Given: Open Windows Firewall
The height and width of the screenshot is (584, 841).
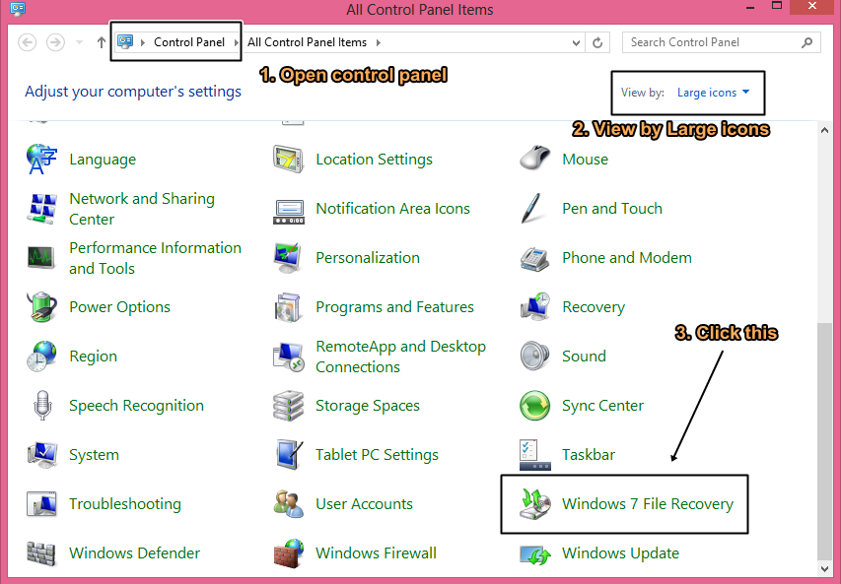Looking at the screenshot, I should pyautogui.click(x=376, y=552).
